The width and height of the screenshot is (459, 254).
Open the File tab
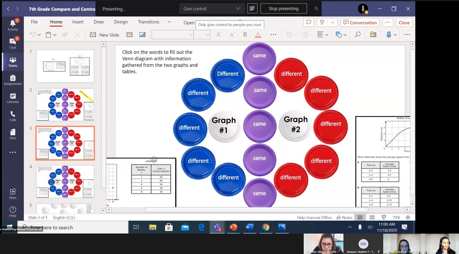tap(34, 22)
